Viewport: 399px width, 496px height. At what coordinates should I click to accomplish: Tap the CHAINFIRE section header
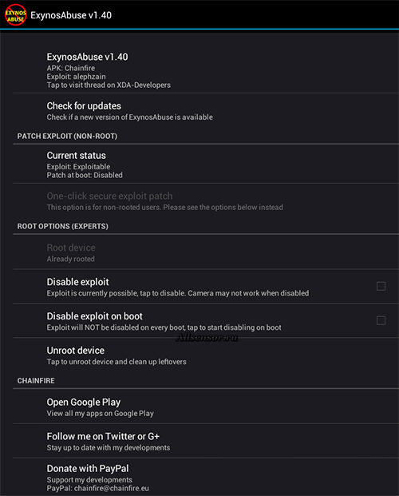pyautogui.click(x=36, y=380)
